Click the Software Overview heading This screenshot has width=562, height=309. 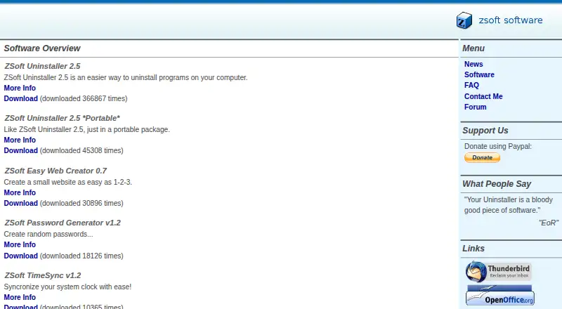pos(42,48)
